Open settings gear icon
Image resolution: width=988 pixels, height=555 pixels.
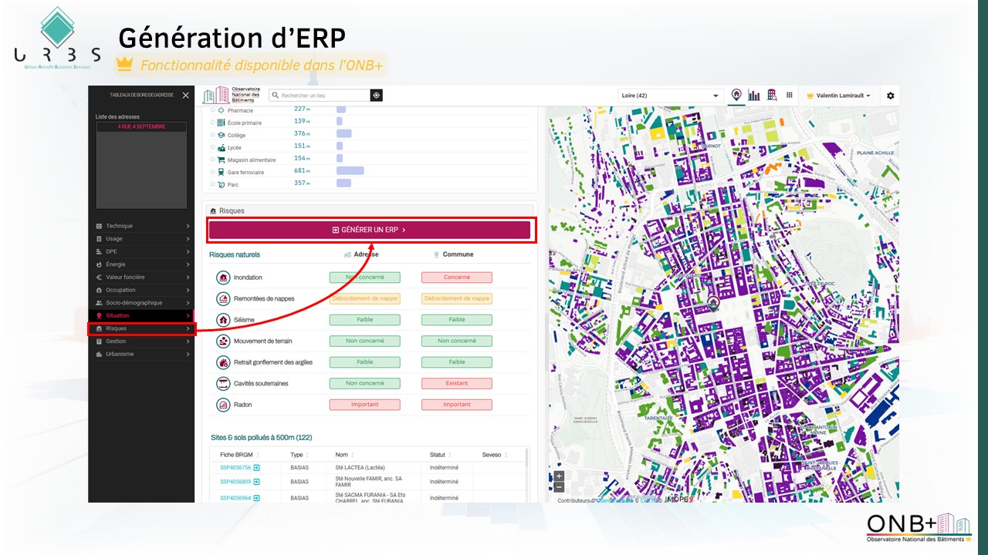[891, 96]
